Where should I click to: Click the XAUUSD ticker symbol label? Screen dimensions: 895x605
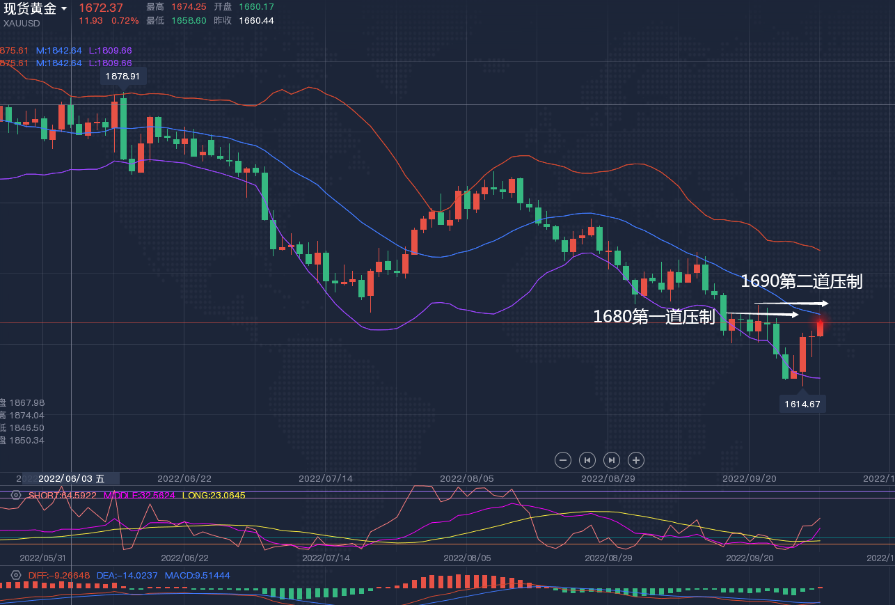pos(22,23)
